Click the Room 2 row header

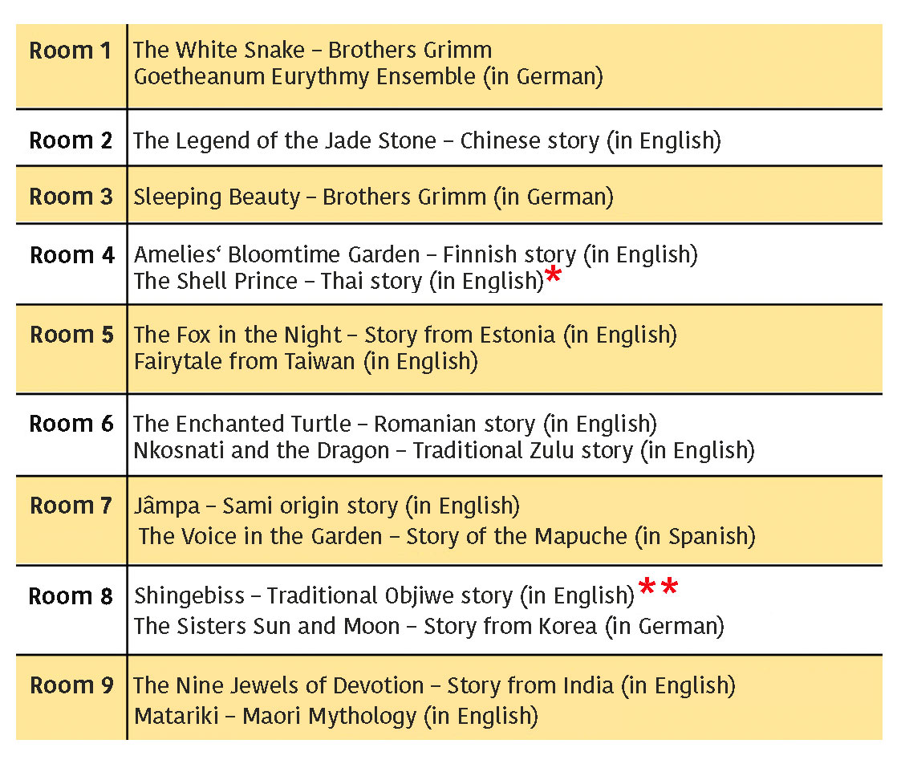(x=71, y=140)
